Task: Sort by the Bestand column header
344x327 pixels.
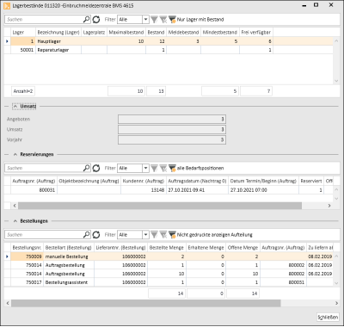Action: click(x=156, y=32)
